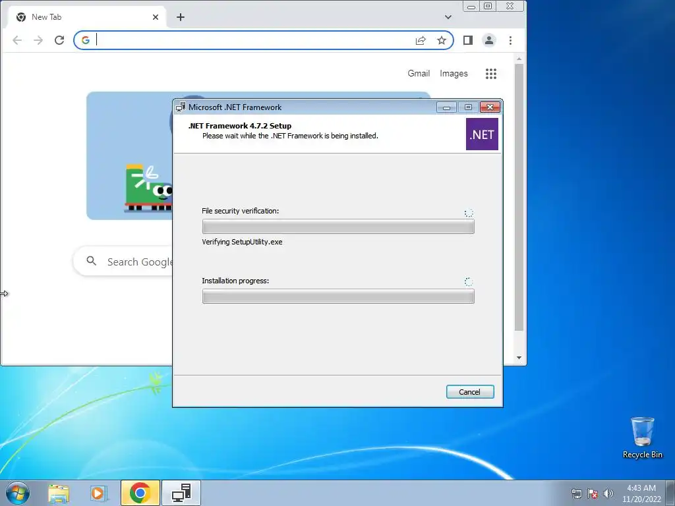Image resolution: width=675 pixels, height=506 pixels.
Task: Reload the Chrome page
Action: pyautogui.click(x=59, y=40)
